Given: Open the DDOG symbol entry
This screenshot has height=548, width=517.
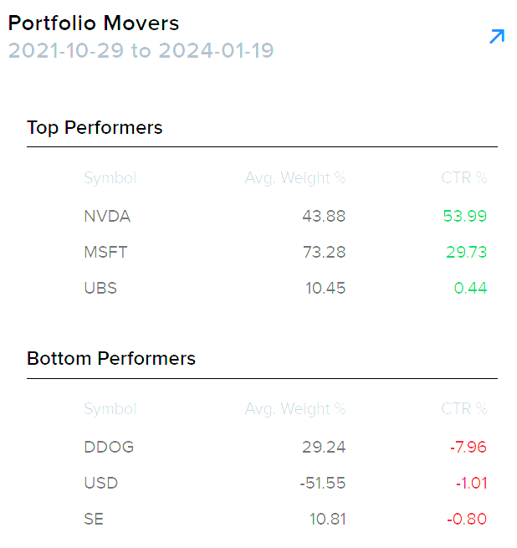Looking at the screenshot, I should click(x=109, y=447).
